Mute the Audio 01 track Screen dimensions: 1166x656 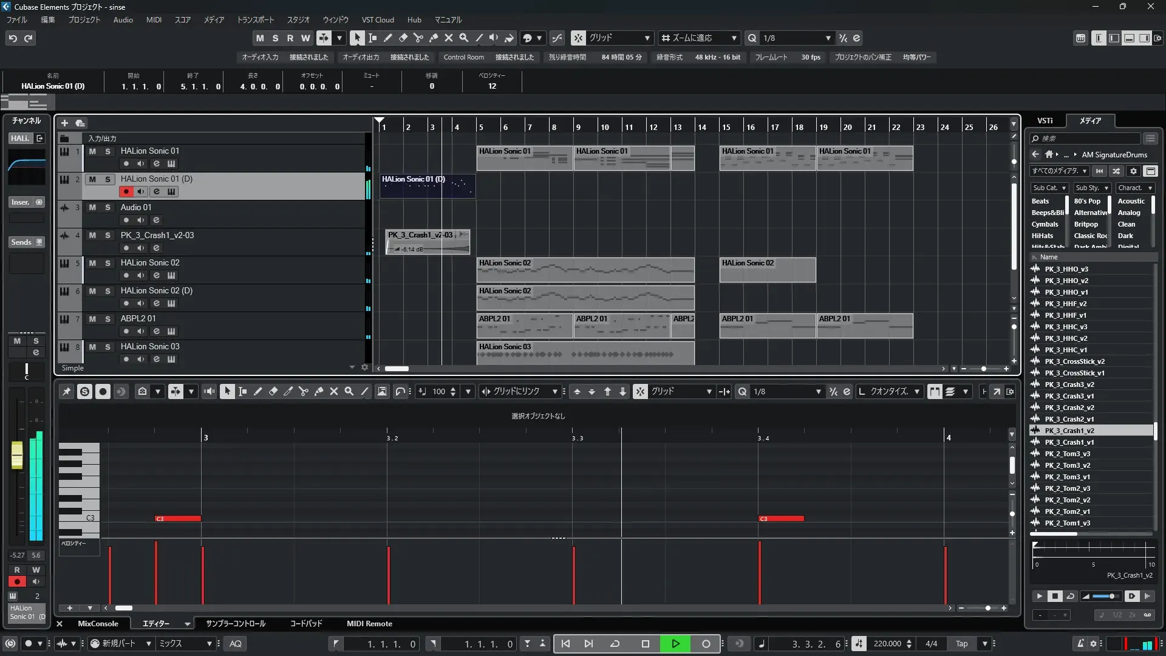click(x=92, y=207)
